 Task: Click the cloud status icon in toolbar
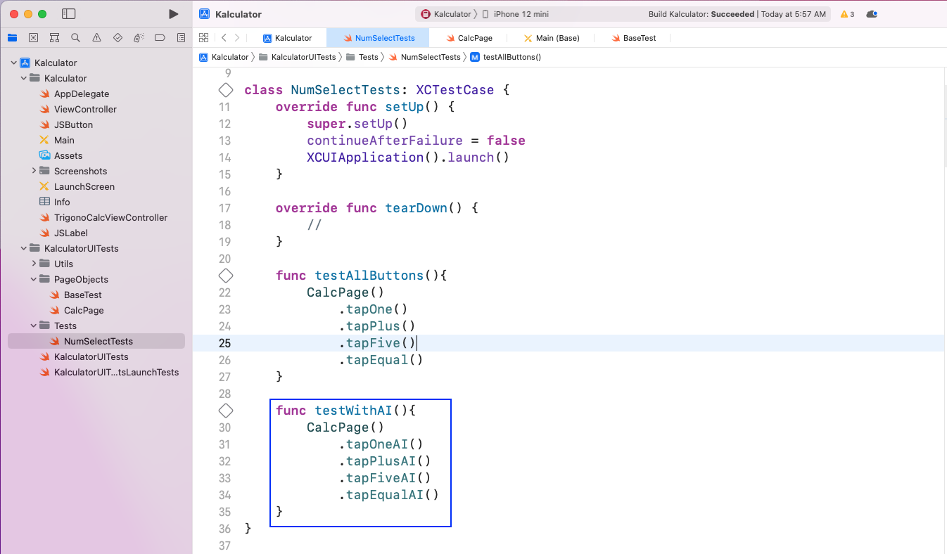tap(872, 14)
